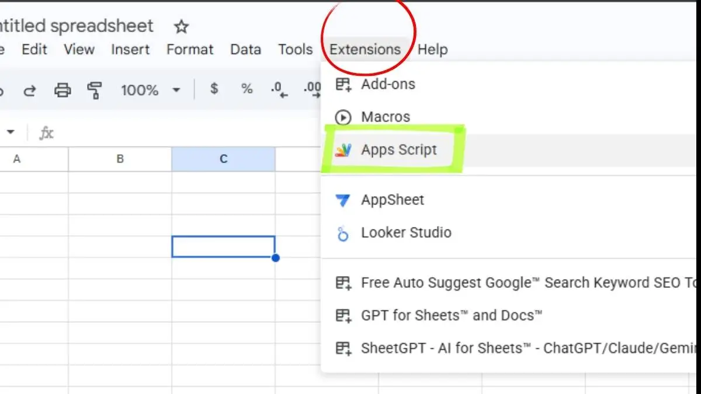
Task: Select column B header
Action: pyautogui.click(x=120, y=159)
